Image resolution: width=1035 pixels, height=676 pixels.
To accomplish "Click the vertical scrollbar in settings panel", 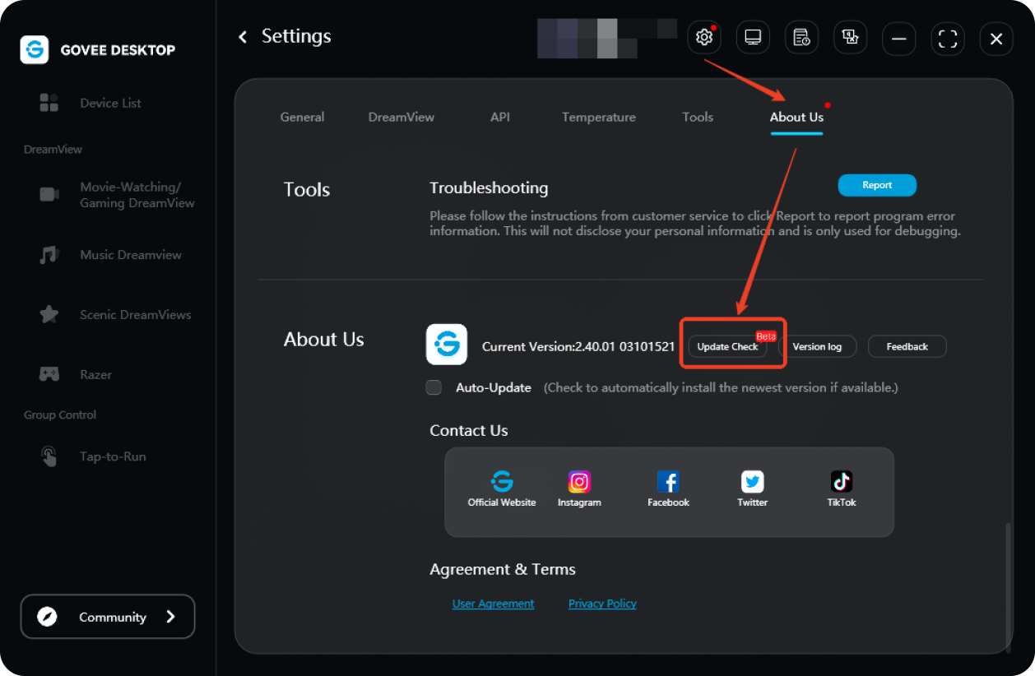I will click(1006, 584).
